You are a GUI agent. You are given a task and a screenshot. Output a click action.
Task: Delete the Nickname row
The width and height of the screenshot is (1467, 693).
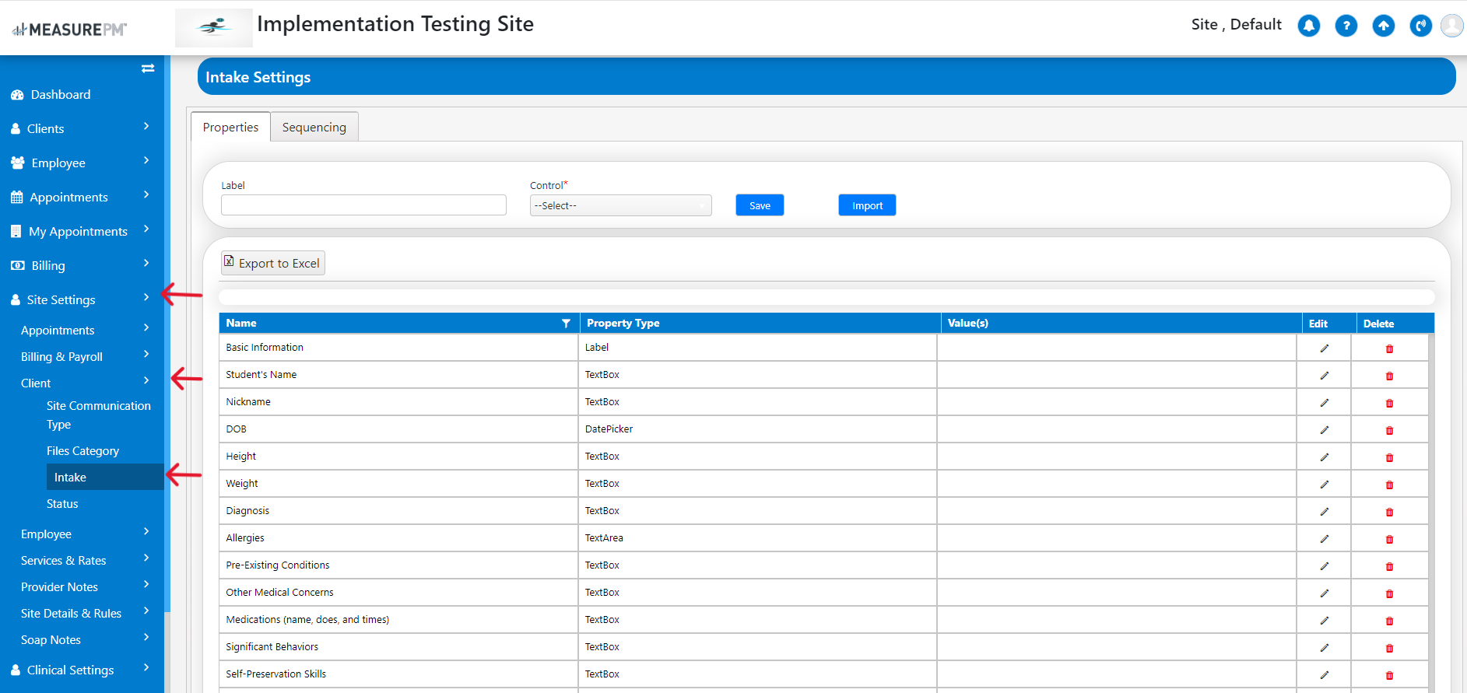[1389, 403]
